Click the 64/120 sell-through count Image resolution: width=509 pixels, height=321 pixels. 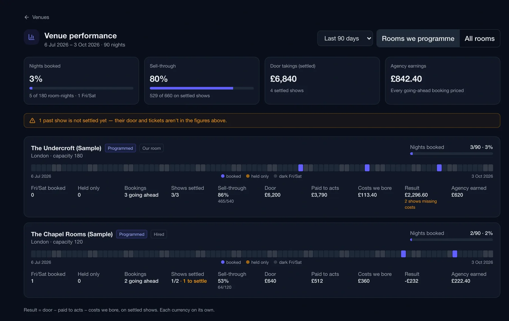click(225, 287)
